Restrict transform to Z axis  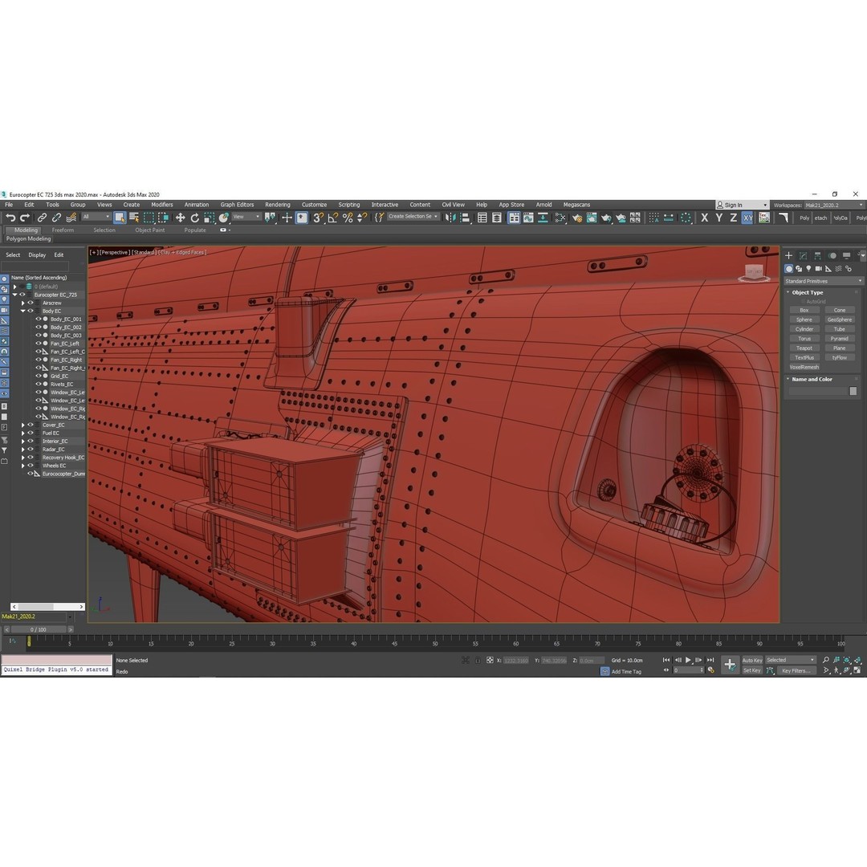point(733,218)
